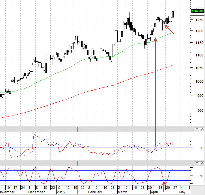Close the bottom oscillator pane
Screen dimensions: 205x195
pos(202,163)
